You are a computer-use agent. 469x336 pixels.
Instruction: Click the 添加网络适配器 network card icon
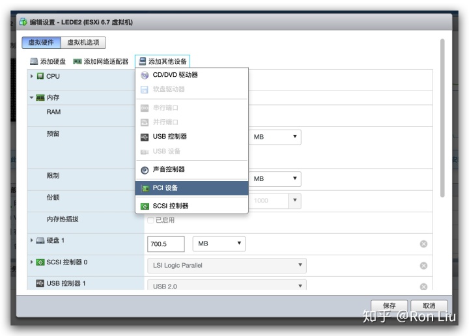coord(78,62)
